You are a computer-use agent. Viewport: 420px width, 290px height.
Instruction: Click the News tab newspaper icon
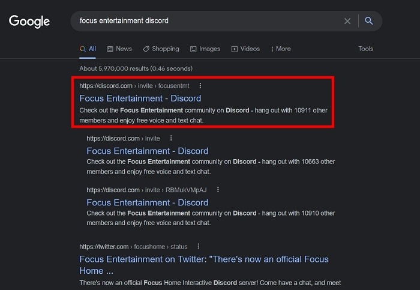point(110,49)
